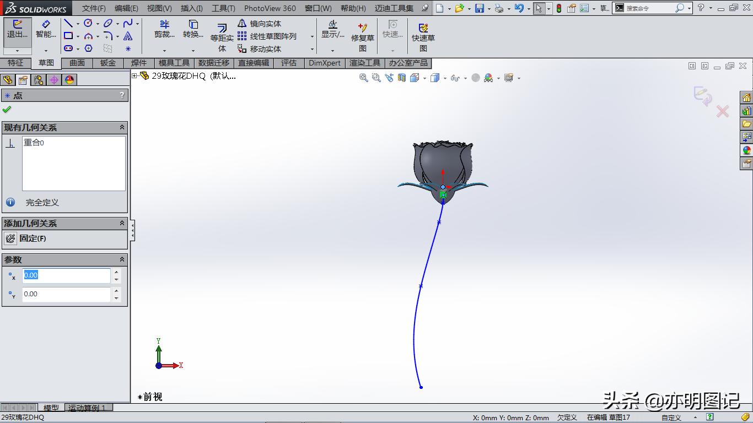The width and height of the screenshot is (753, 423).
Task: Activate the Trim Entities (剪裁) tool
Action: [x=163, y=30]
